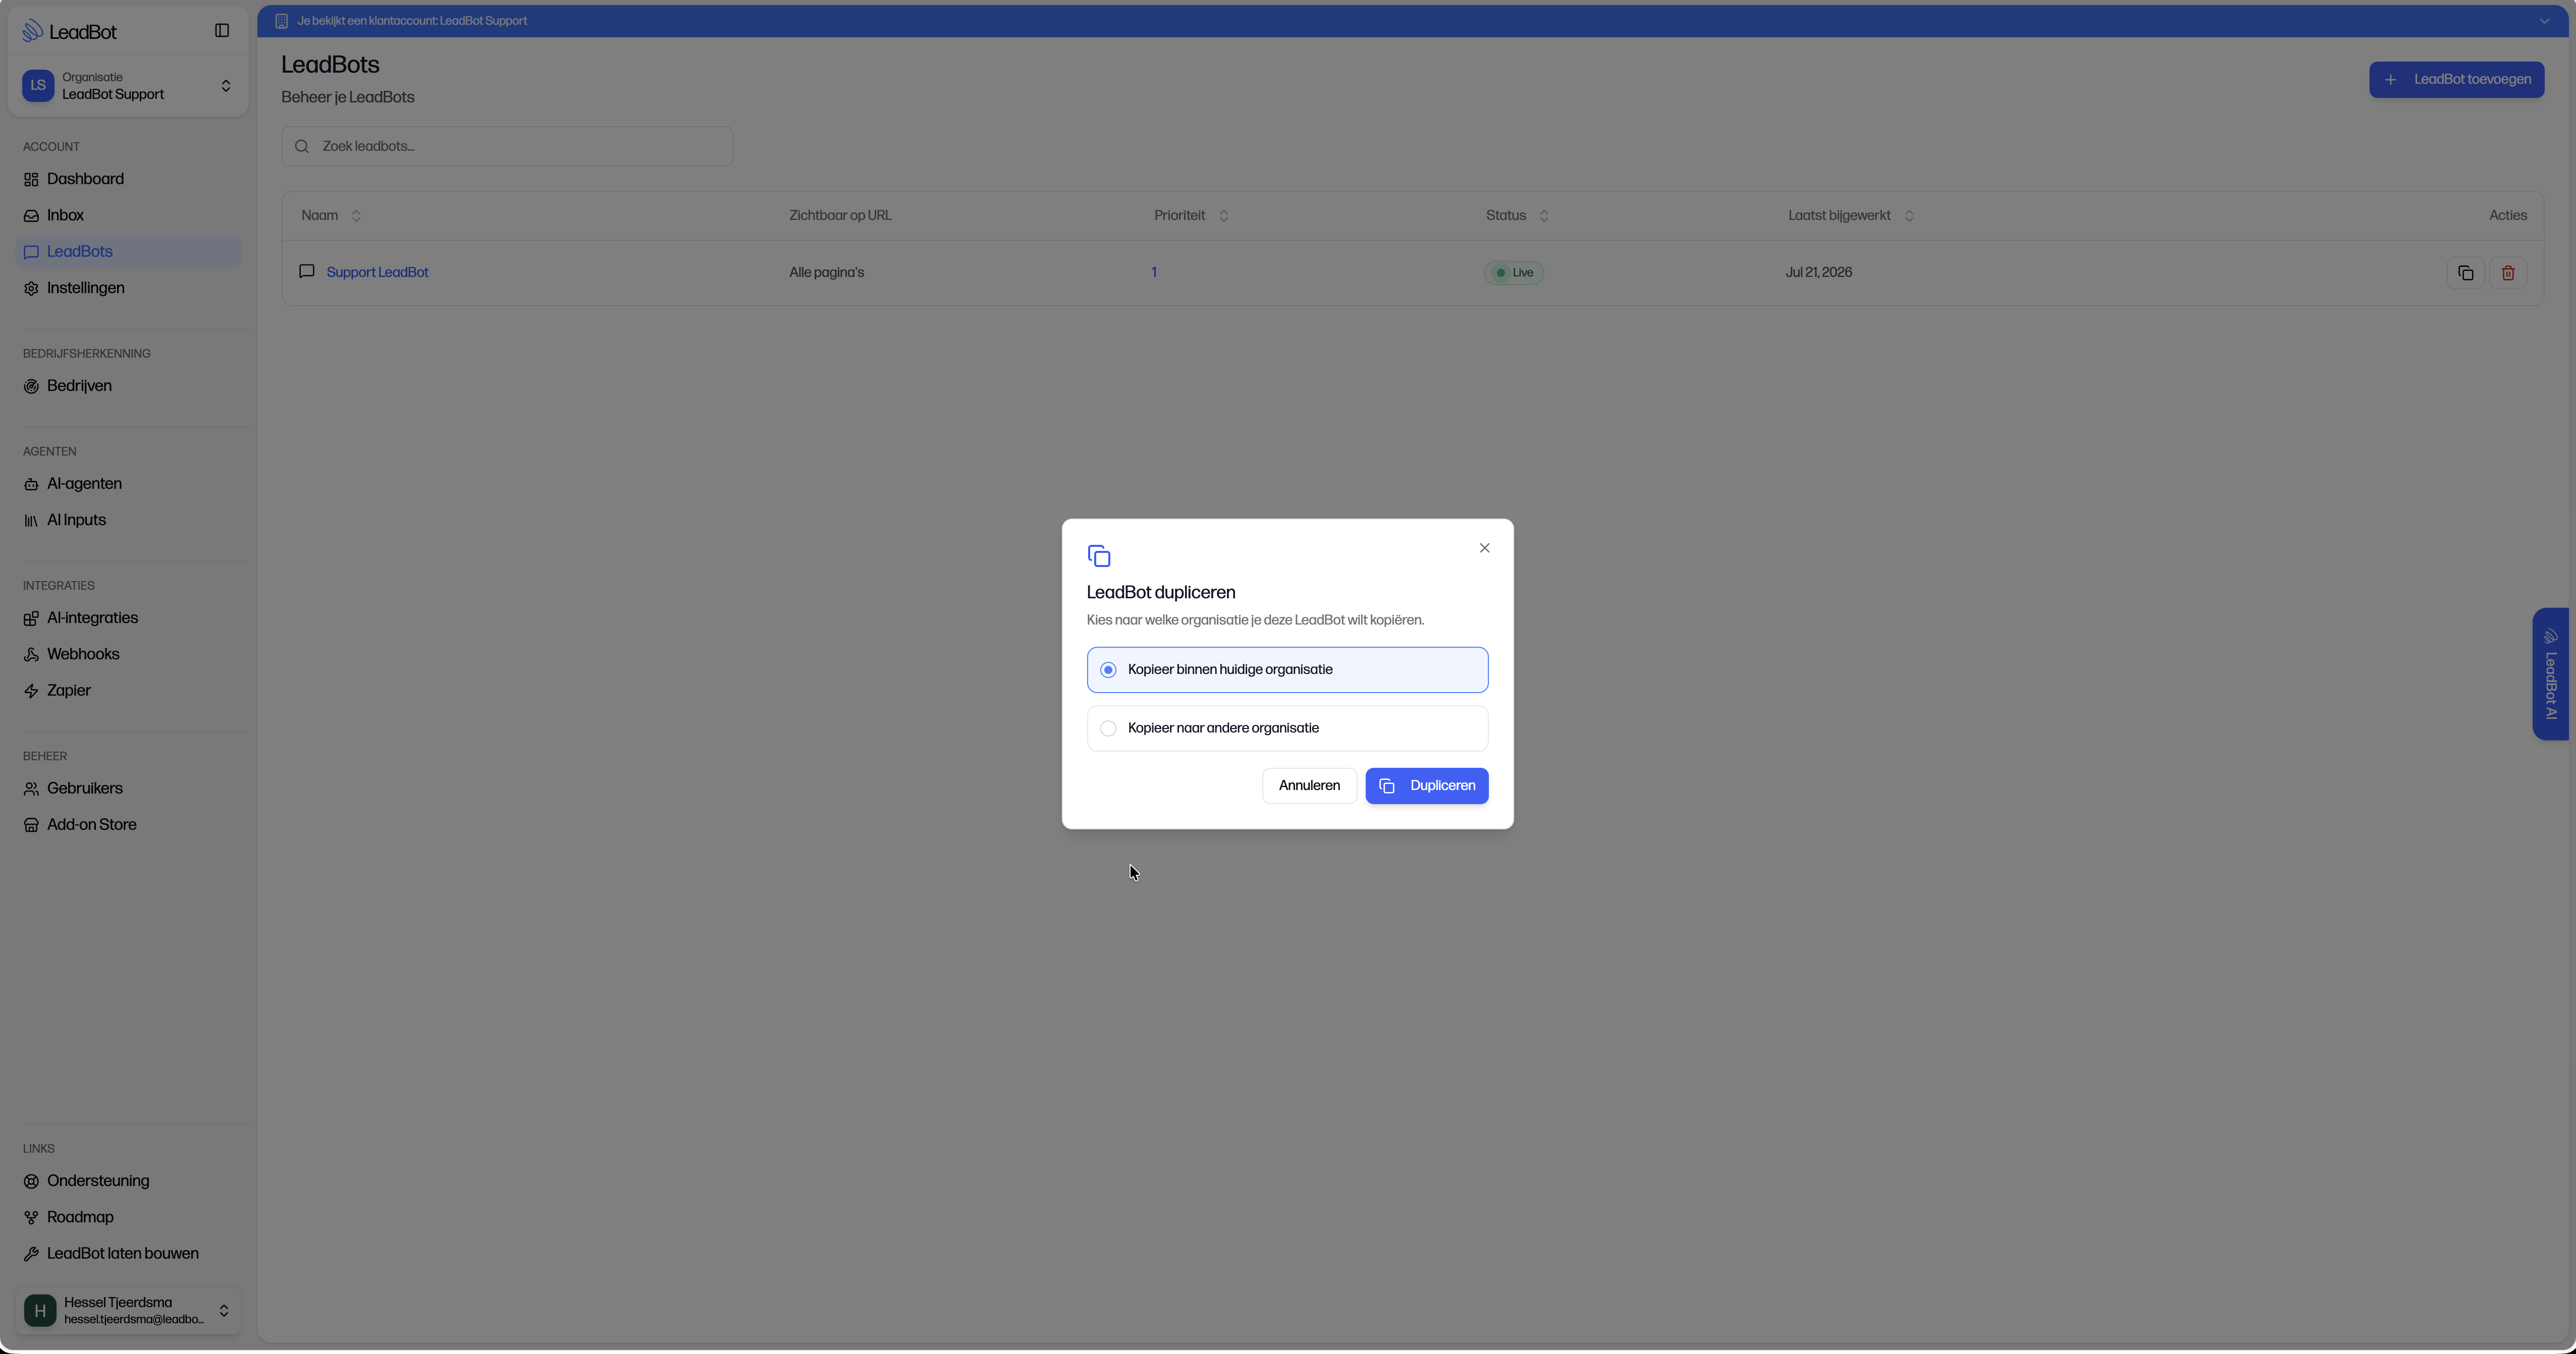Go to Dashboard in the sidebar
The height and width of the screenshot is (1354, 2576).
coord(128,179)
